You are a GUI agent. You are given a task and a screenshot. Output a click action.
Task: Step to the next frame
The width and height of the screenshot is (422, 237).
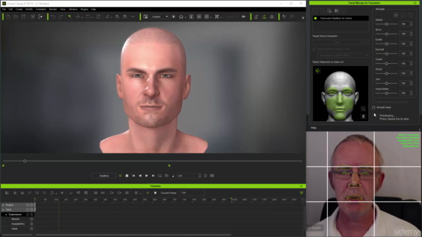(146, 176)
